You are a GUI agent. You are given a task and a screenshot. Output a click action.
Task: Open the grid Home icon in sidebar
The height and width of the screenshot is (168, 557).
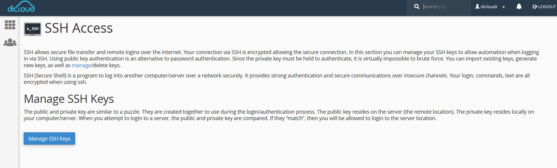[x=10, y=25]
